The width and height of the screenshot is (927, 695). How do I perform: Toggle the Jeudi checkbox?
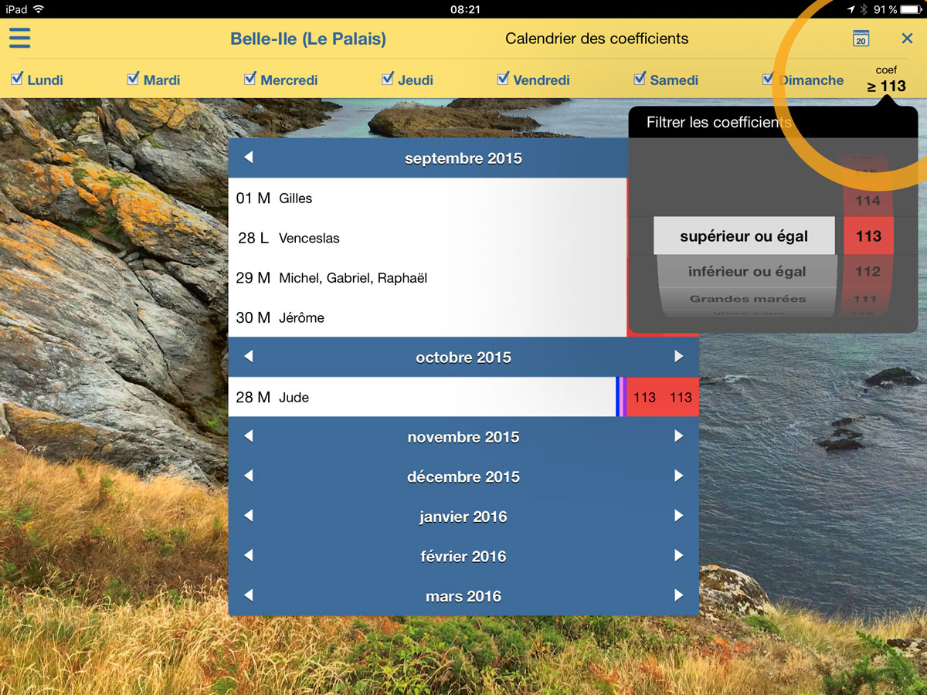click(388, 79)
